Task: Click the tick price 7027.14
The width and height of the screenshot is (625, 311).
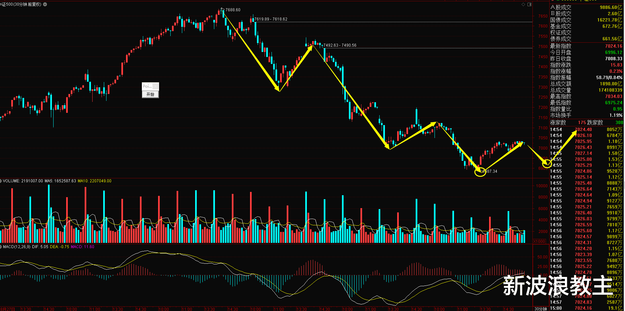Action: (x=583, y=154)
